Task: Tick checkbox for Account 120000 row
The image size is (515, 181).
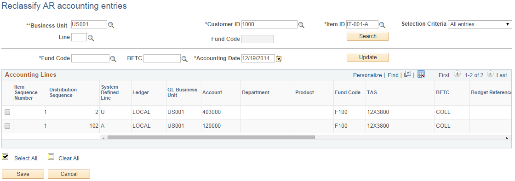Action: 7,126
